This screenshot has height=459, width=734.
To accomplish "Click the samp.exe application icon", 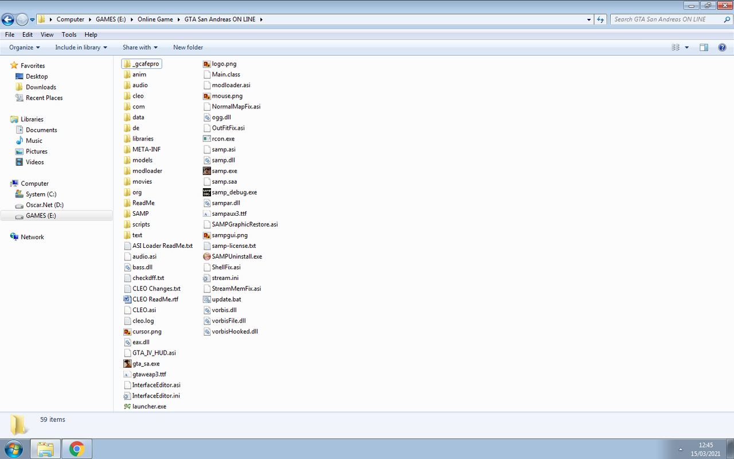I will tap(207, 171).
